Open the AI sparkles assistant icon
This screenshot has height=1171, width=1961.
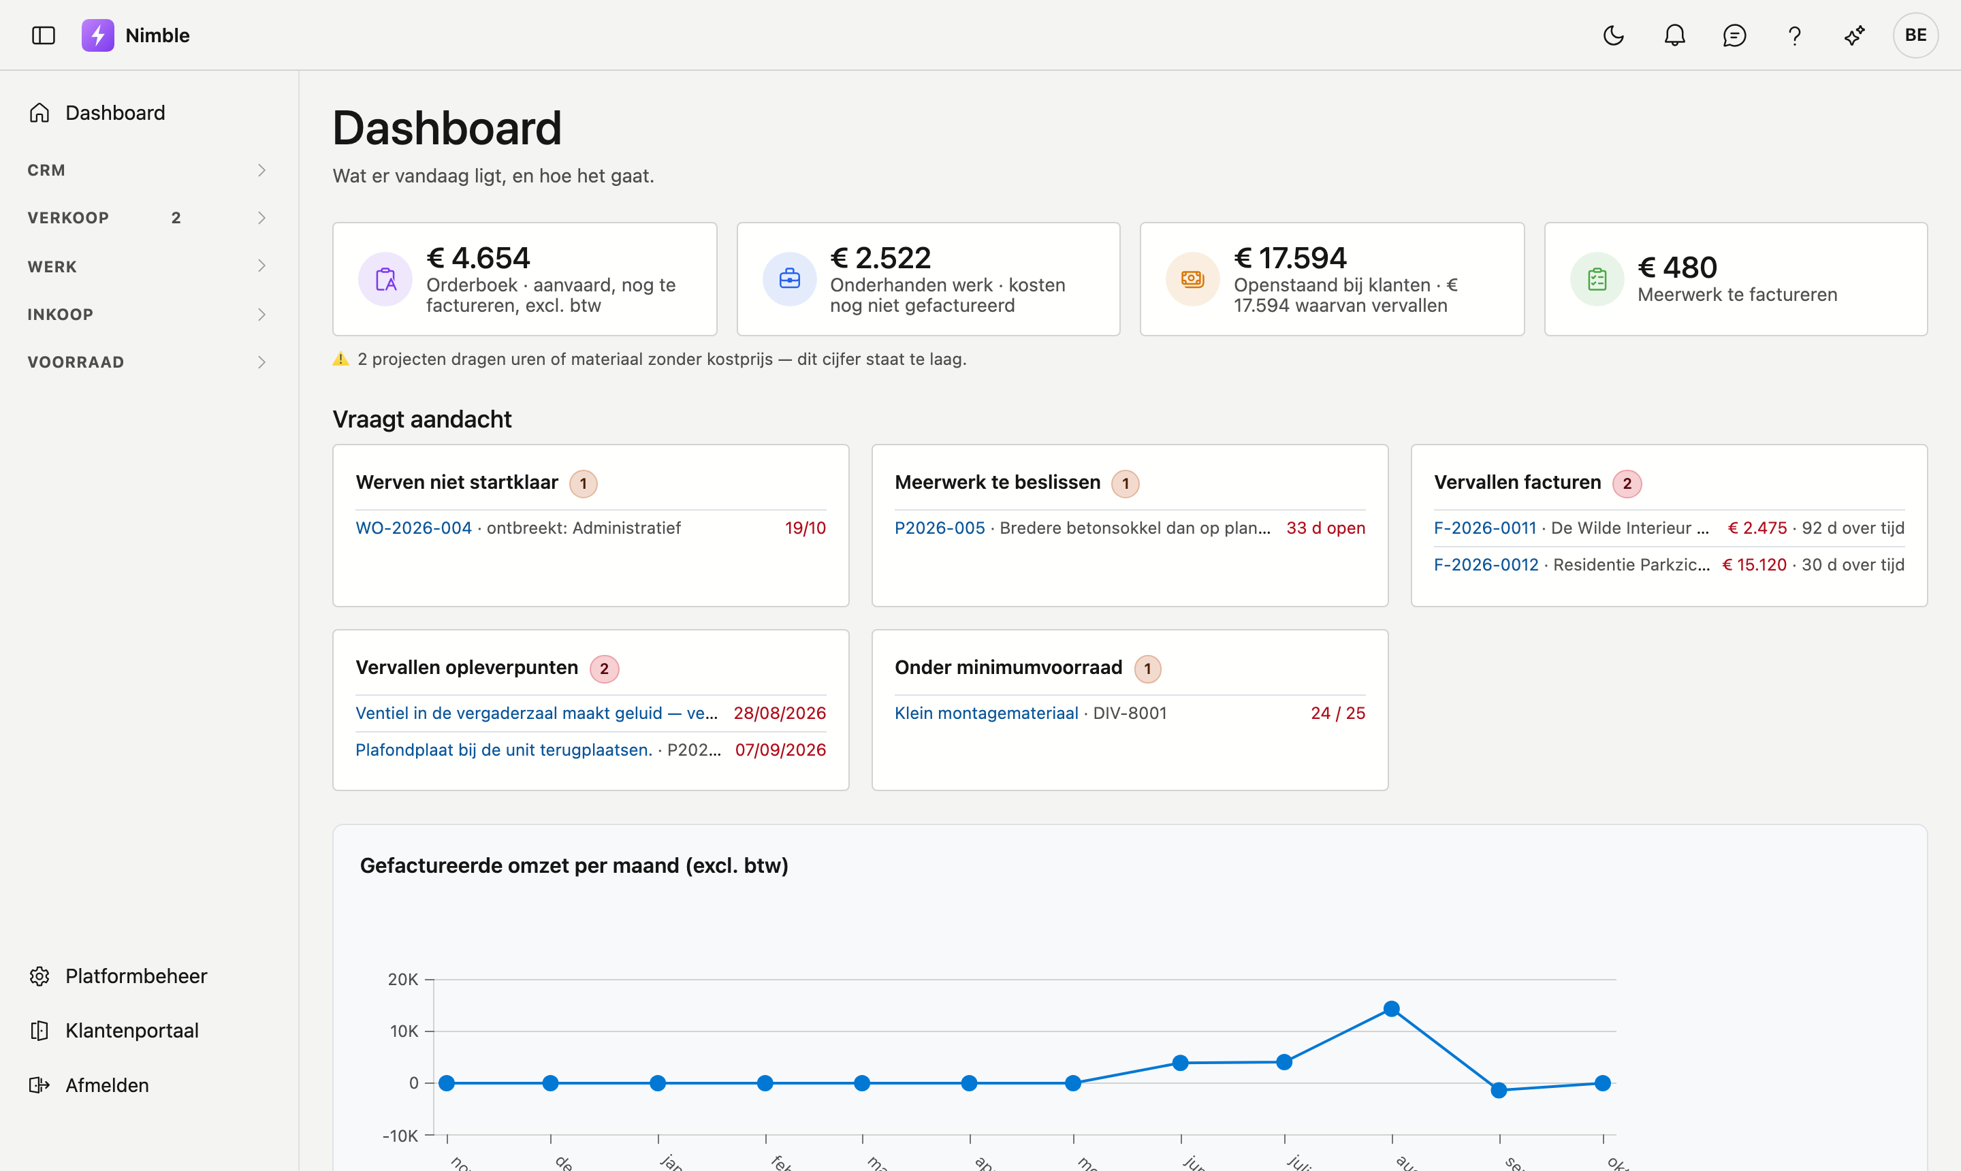1855,35
